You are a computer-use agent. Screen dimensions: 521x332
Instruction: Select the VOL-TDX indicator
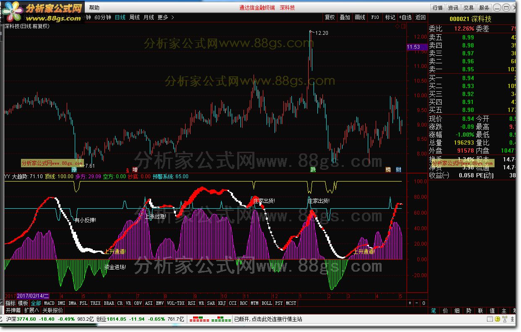point(175,303)
